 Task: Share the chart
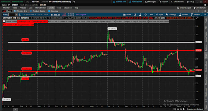(127, 15)
